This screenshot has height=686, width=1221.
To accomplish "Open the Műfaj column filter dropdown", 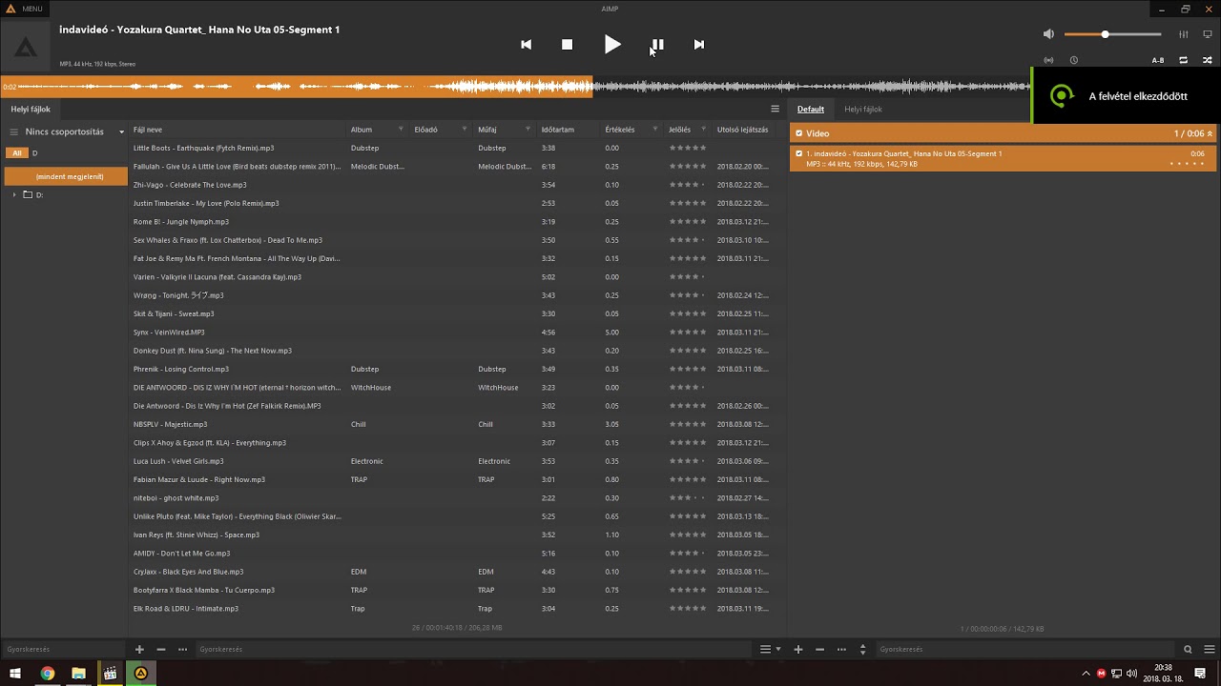I will pos(528,130).
